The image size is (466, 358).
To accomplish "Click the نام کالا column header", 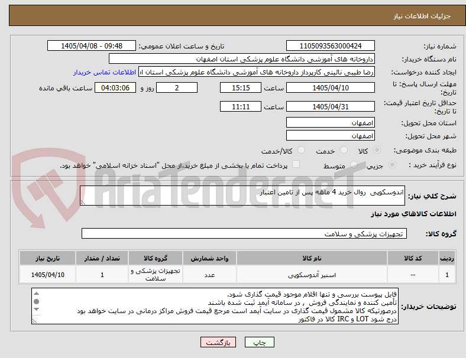I will pyautogui.click(x=312, y=258).
